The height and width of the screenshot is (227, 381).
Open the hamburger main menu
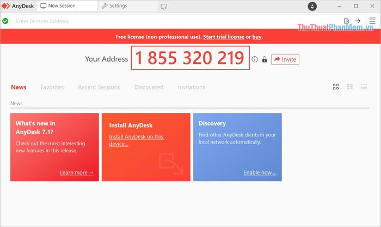coord(372,21)
